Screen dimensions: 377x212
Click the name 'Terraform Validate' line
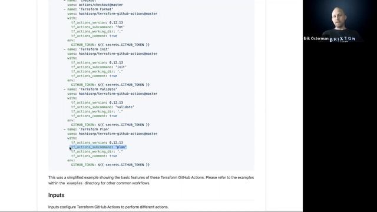[x=90, y=89]
